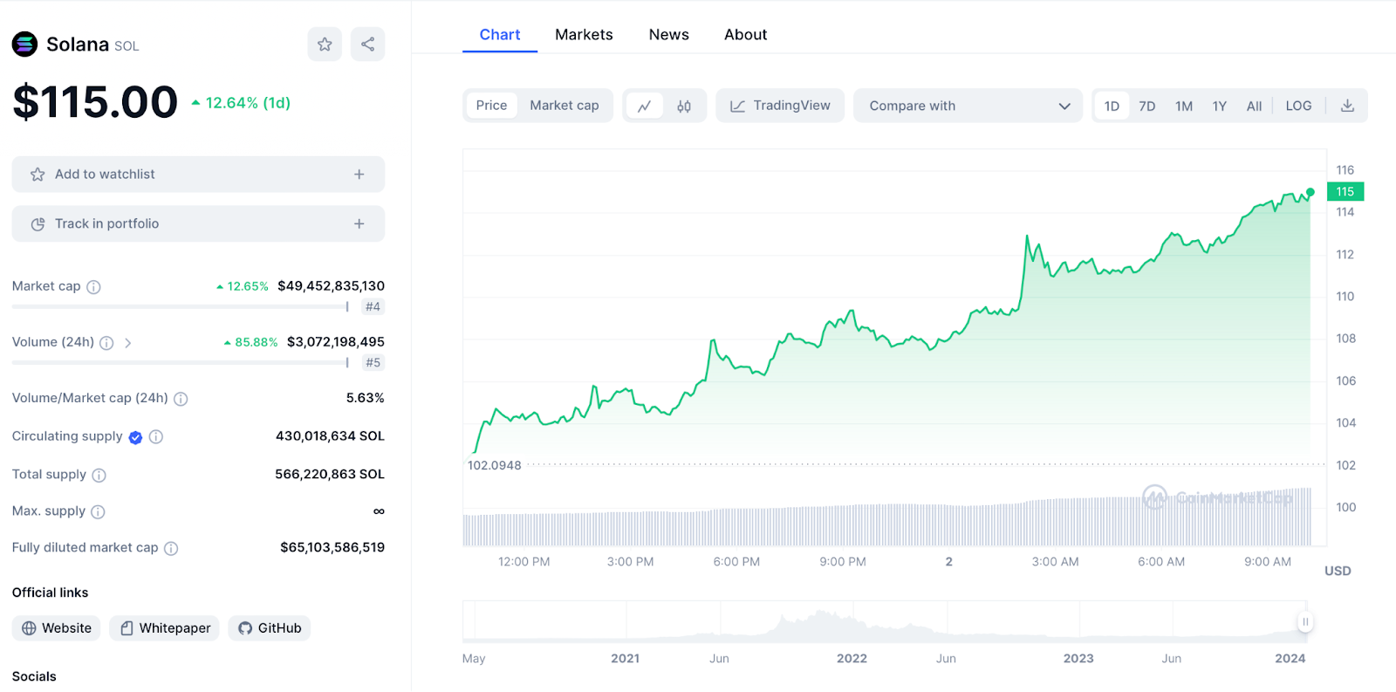This screenshot has width=1396, height=692.
Task: Open the About tab
Action: coord(746,35)
